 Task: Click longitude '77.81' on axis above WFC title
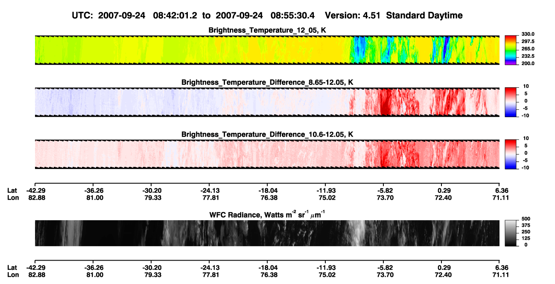[211, 197]
